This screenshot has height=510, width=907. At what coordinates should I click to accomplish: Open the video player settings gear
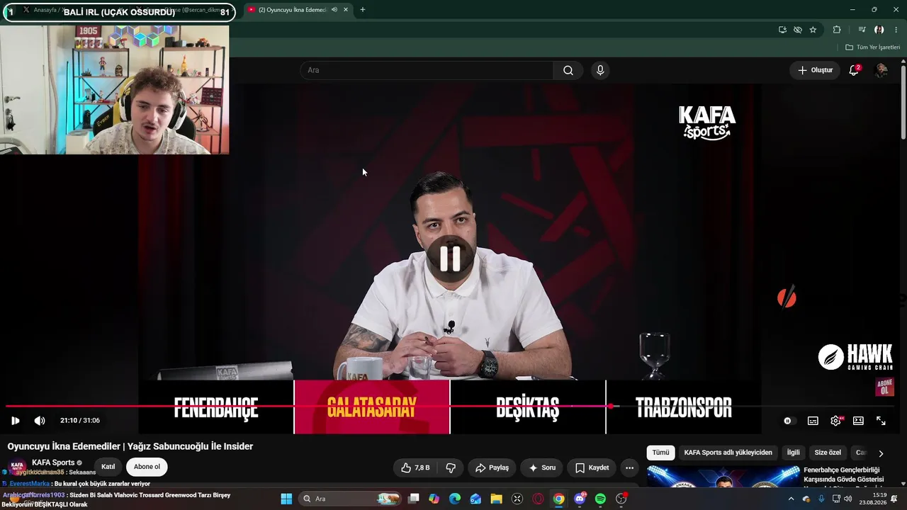pyautogui.click(x=835, y=421)
